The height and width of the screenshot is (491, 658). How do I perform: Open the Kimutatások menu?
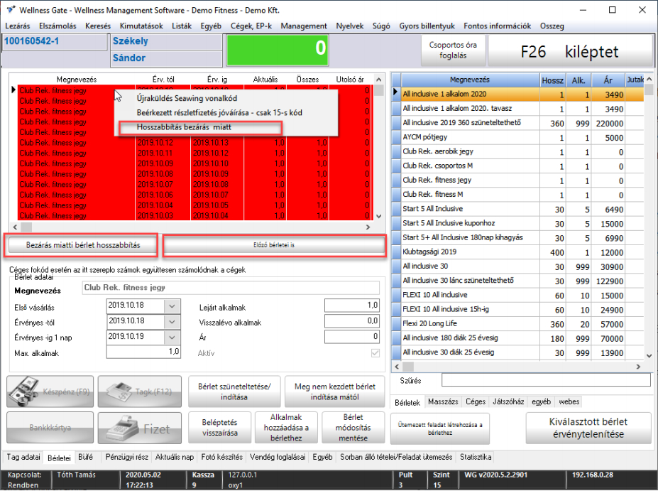141,26
